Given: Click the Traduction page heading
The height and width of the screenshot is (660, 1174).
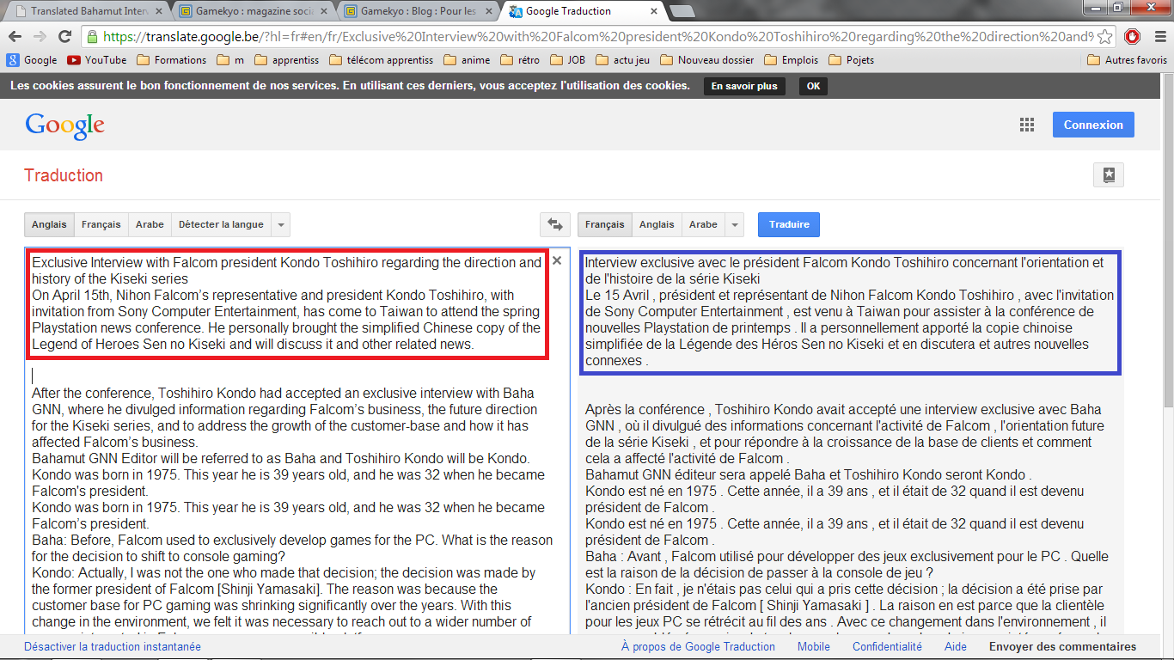Looking at the screenshot, I should 64,175.
